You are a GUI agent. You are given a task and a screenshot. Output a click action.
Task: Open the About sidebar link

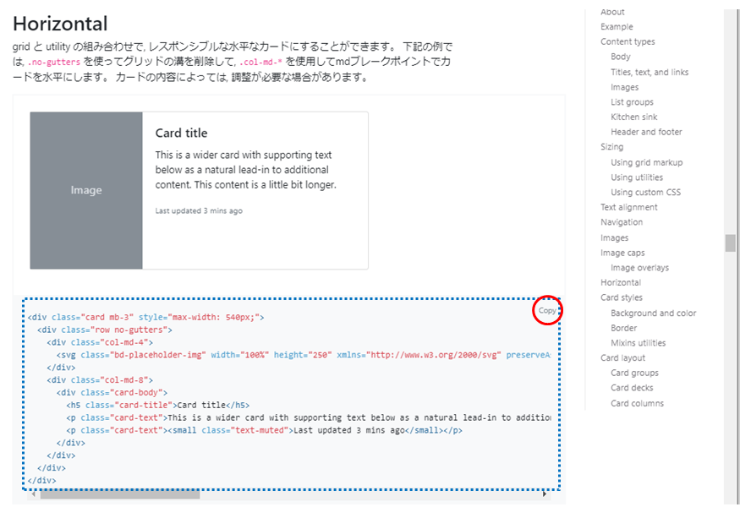pos(612,13)
